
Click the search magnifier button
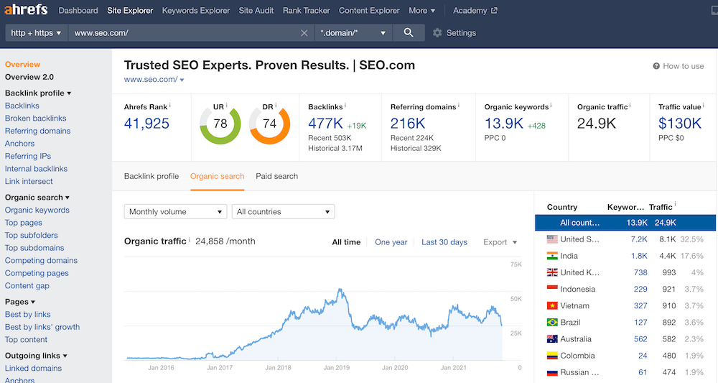pos(409,32)
